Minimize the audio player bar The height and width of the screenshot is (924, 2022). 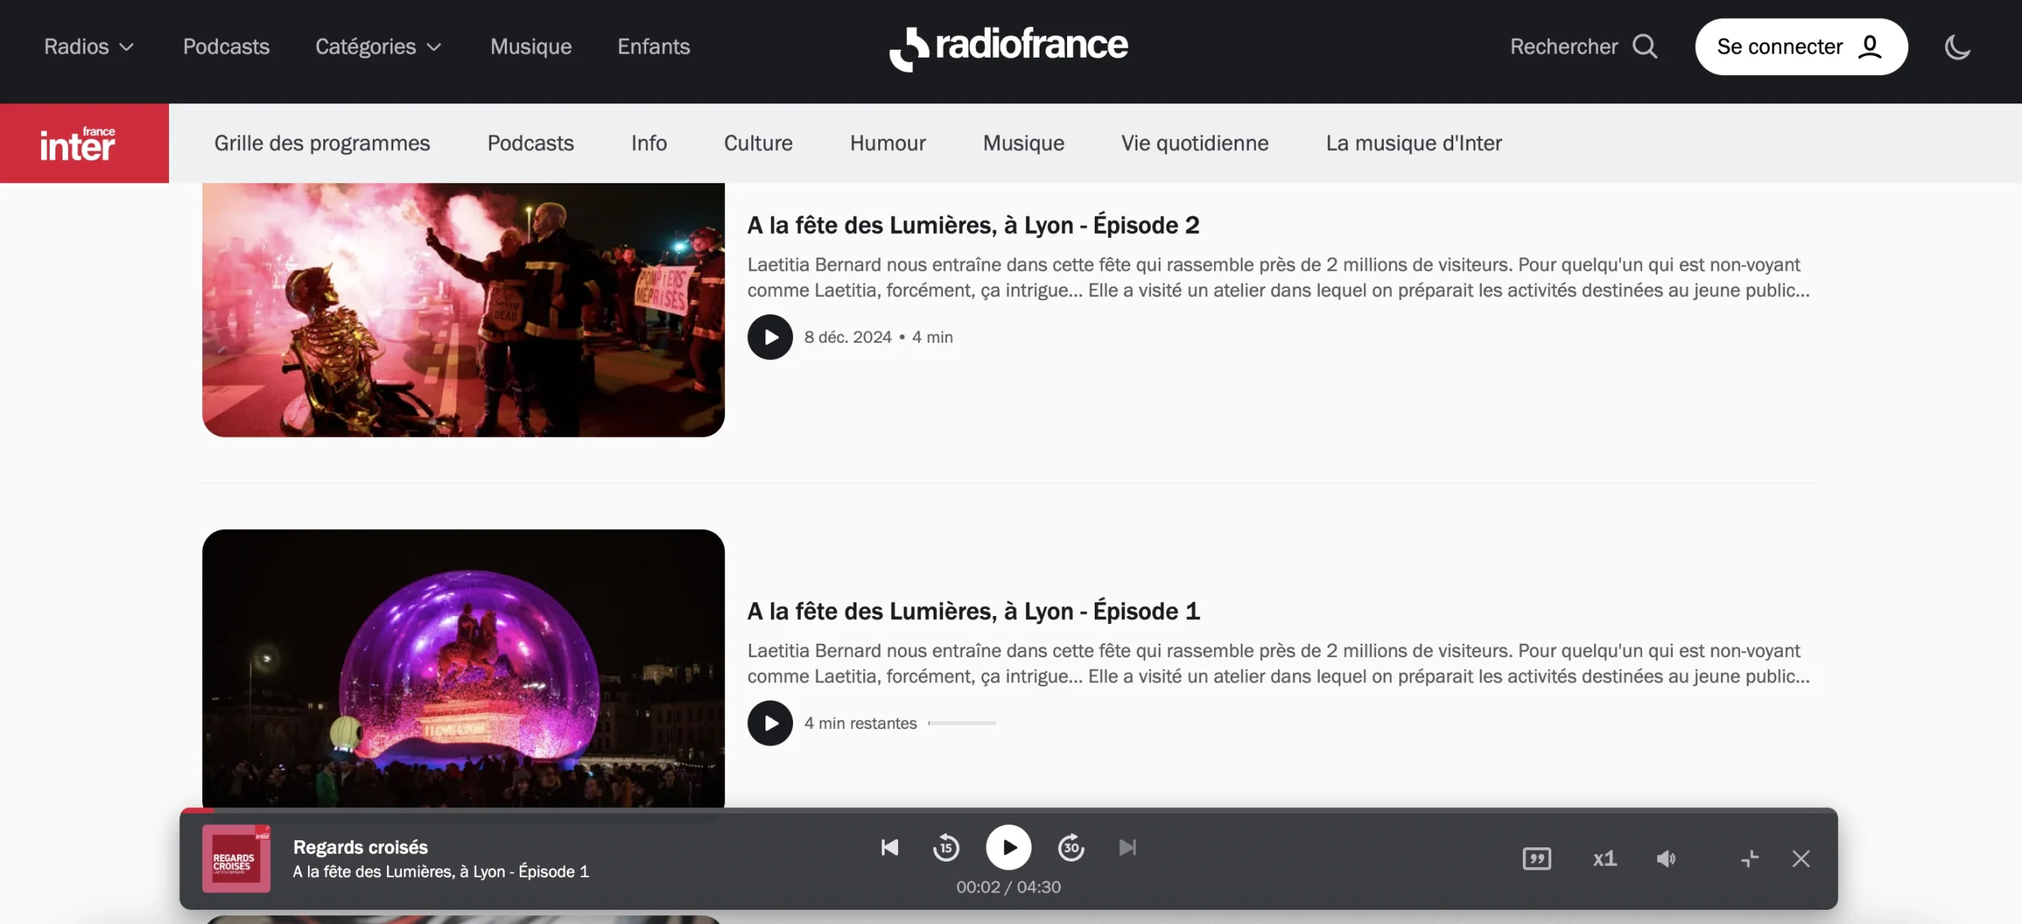pyautogui.click(x=1750, y=858)
